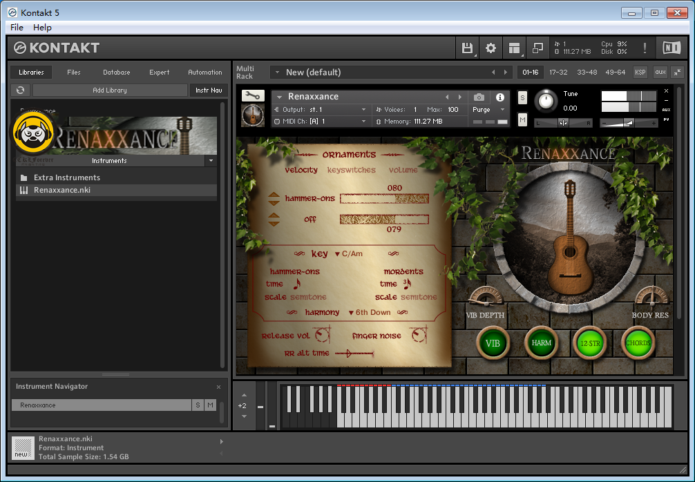This screenshot has width=695, height=482.
Task: Switch to the Files tab
Action: [x=74, y=73]
